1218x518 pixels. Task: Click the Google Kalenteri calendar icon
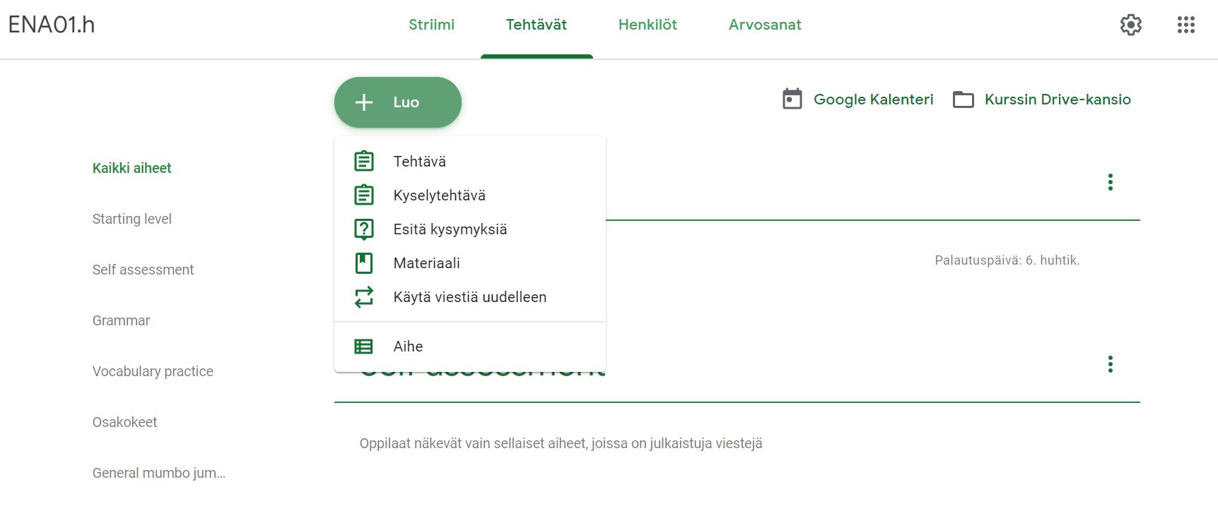coord(792,99)
